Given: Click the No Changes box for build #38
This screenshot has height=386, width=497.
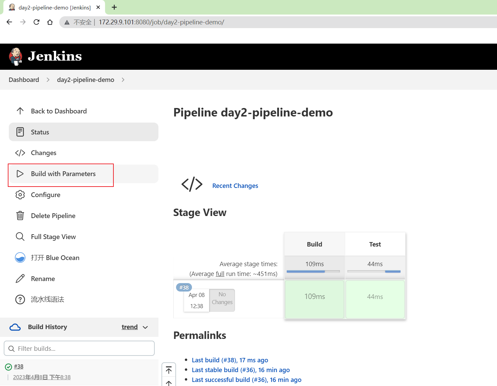Looking at the screenshot, I should pyautogui.click(x=222, y=300).
